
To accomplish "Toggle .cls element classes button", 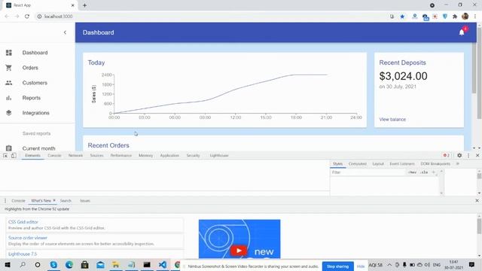I will (x=424, y=172).
